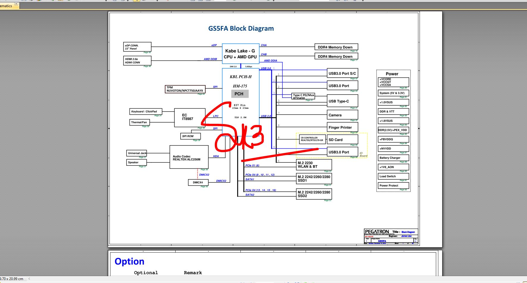Screen dimensions: 527x283
Task: Click the 'System (5V & 3.3V)' power block
Action: pyautogui.click(x=393, y=93)
